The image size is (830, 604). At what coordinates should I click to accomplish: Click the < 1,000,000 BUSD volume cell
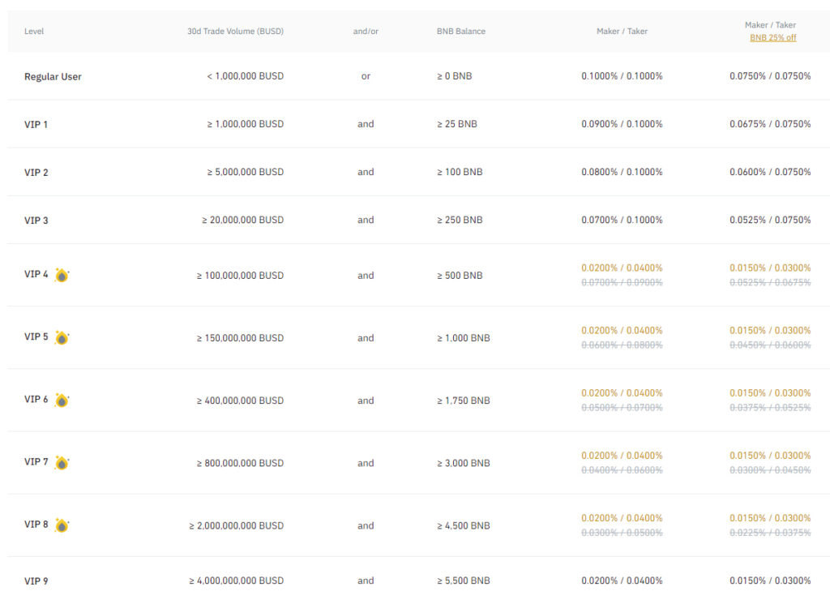tap(245, 76)
